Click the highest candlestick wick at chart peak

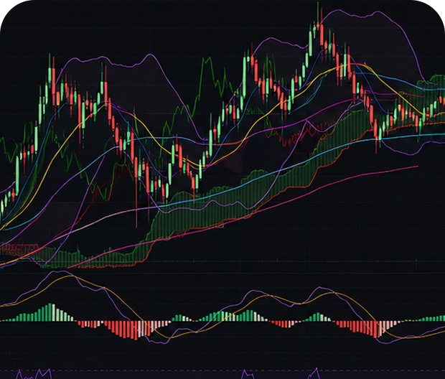tap(318, 13)
